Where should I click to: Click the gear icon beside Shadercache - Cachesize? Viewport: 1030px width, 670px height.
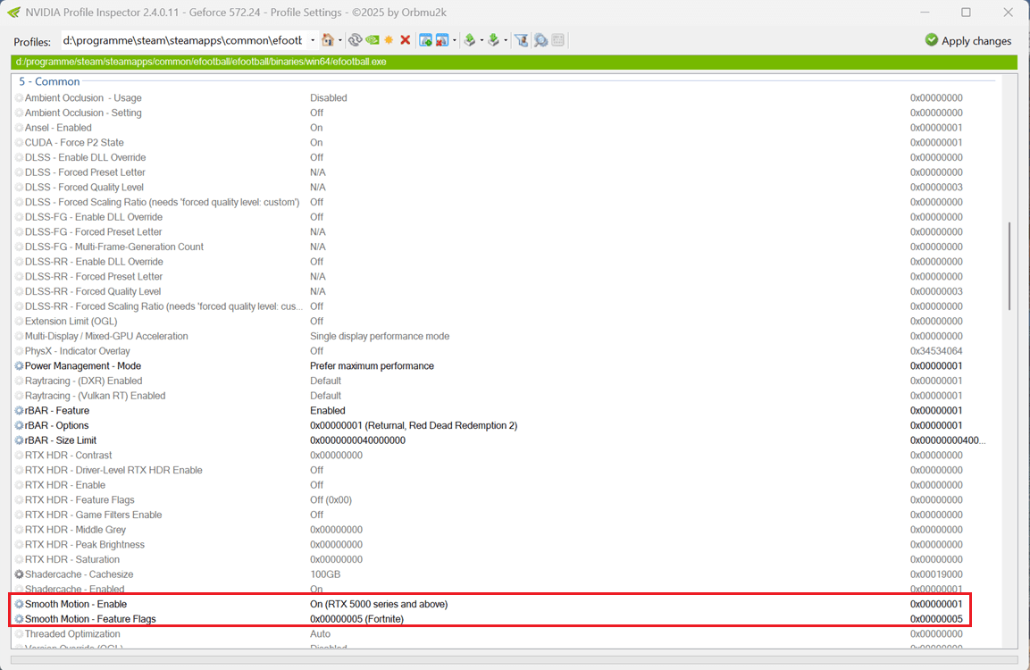tap(19, 574)
